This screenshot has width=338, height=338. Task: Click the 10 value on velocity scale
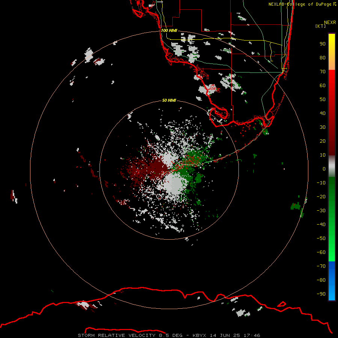(323, 155)
